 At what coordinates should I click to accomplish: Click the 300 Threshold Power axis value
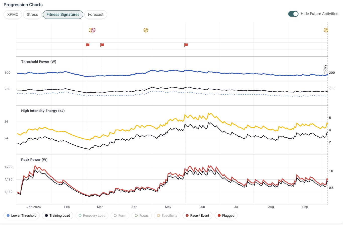7,73
